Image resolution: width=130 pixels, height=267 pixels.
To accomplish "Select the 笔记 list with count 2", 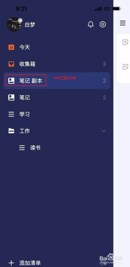I will [x=57, y=98].
